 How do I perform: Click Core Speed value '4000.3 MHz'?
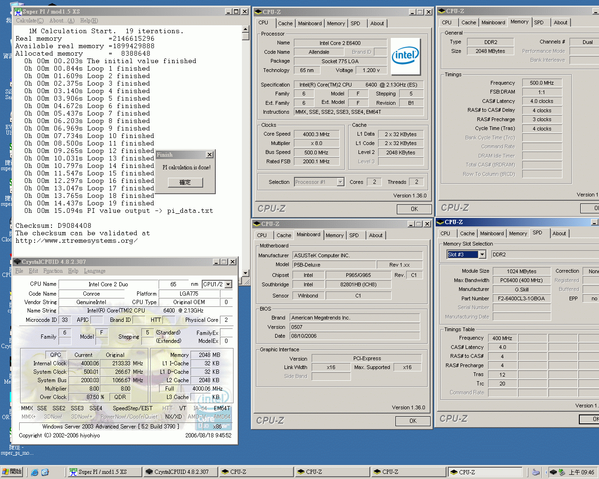(x=316, y=134)
